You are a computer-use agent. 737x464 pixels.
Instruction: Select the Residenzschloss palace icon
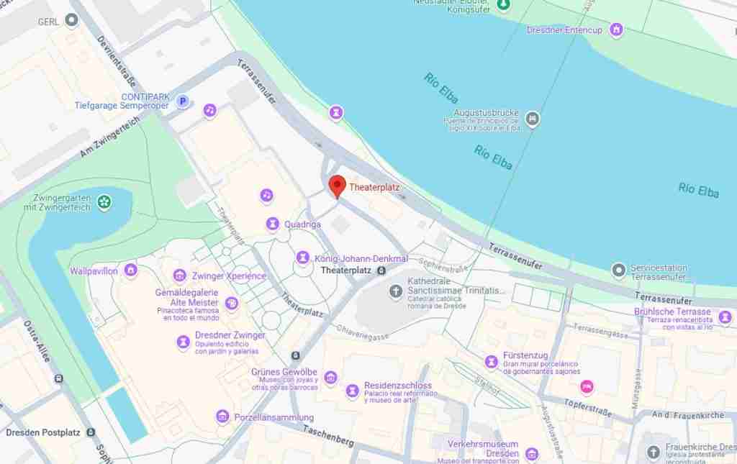click(x=353, y=391)
